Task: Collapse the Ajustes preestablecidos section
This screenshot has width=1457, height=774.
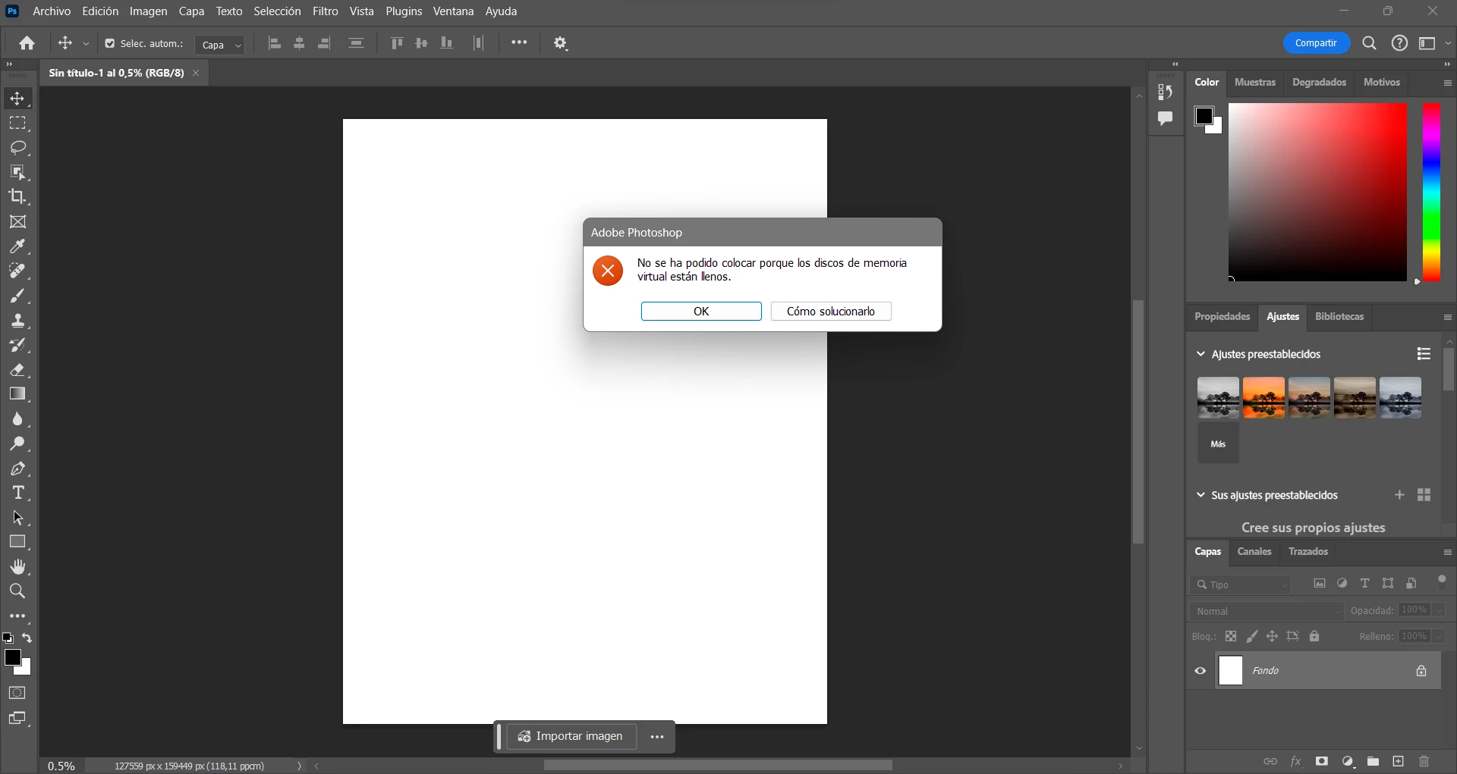Action: 1201,354
